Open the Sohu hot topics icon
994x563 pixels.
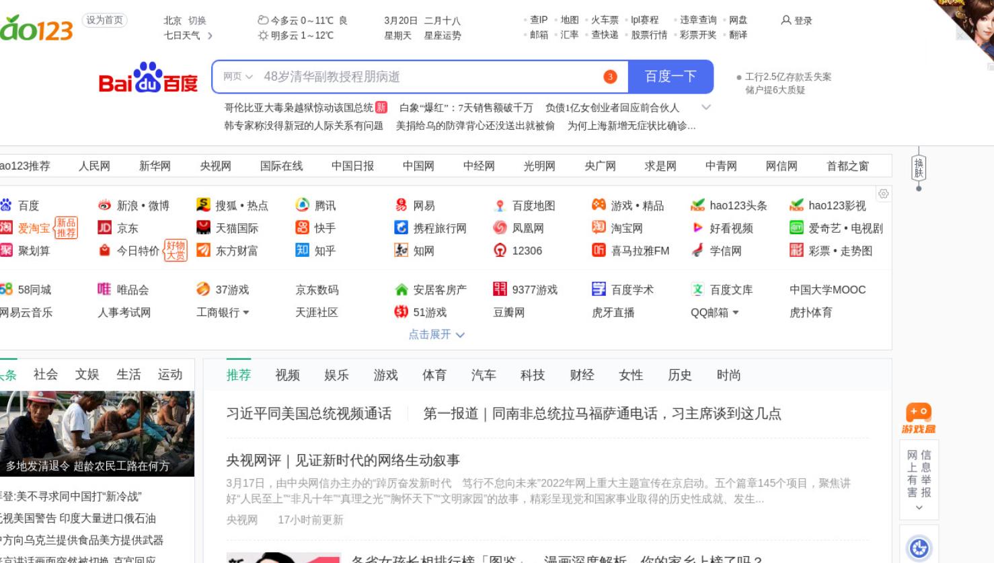203,205
